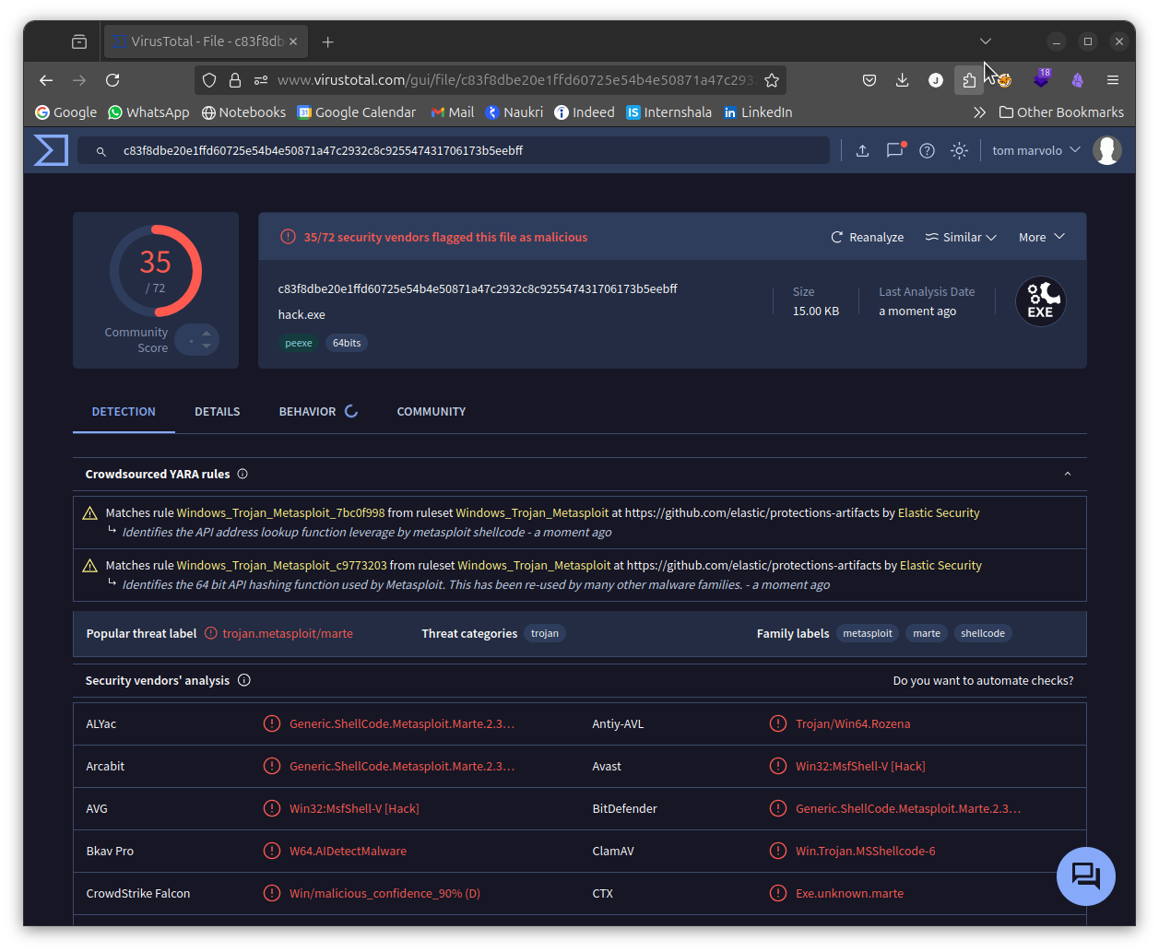Image resolution: width=1159 pixels, height=952 pixels.
Task: Click the W64.AIDetectMalware Bkav Pro result
Action: point(348,851)
